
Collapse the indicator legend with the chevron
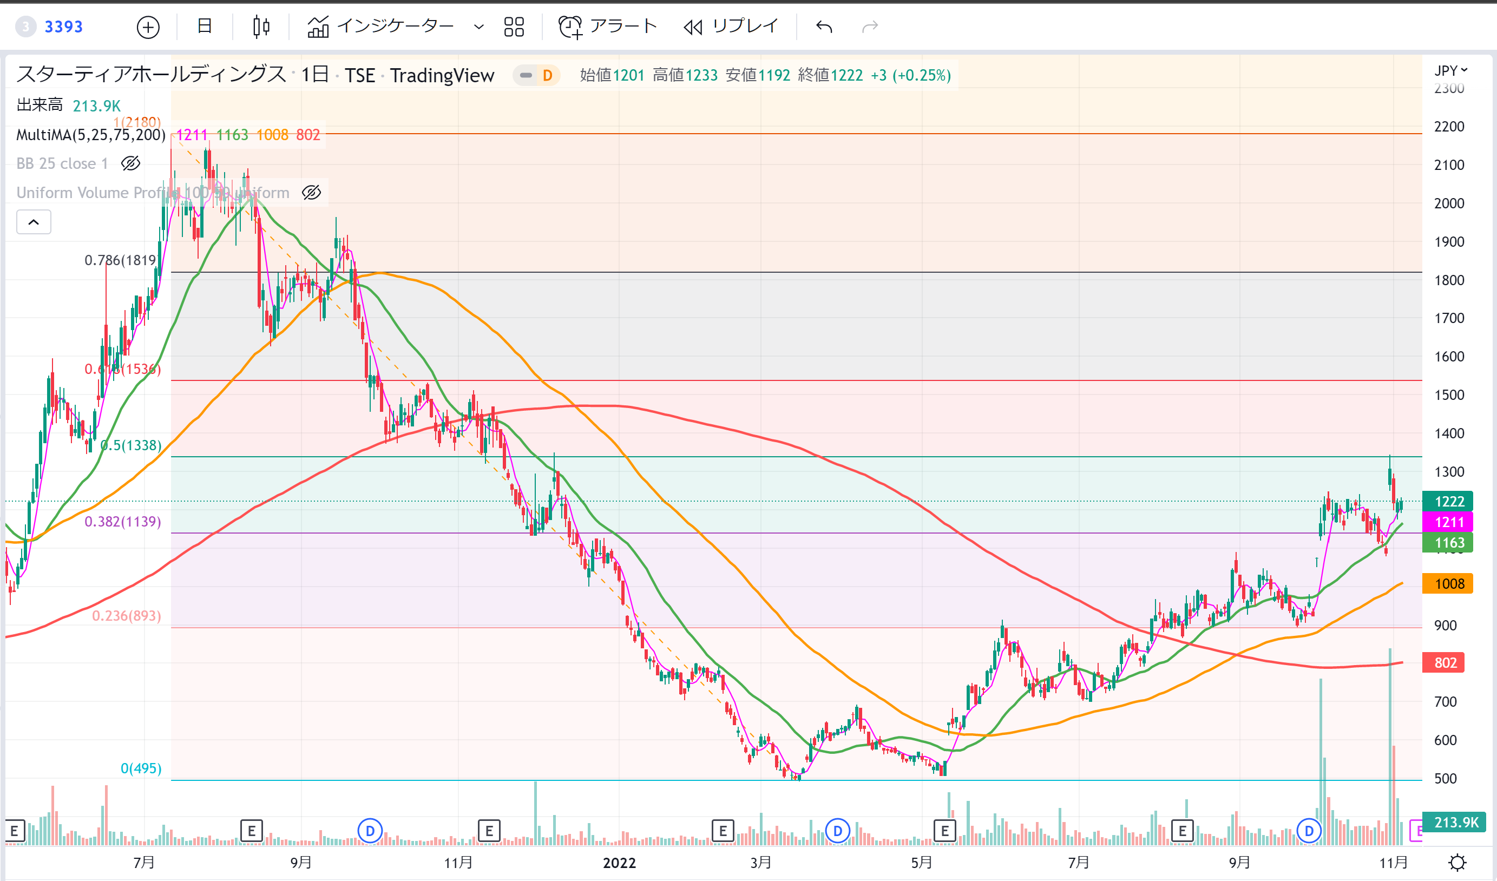pyautogui.click(x=34, y=222)
